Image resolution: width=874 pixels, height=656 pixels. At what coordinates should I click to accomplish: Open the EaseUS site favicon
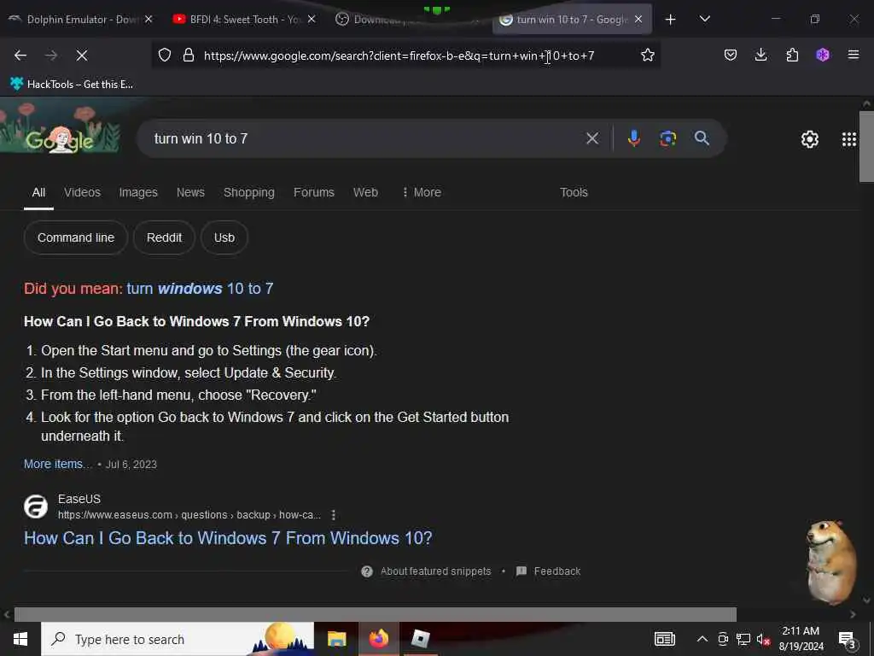[36, 507]
